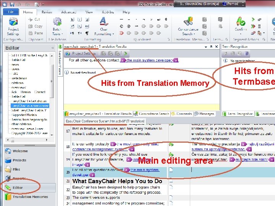Switch to the Advanced ribbon tab

pyautogui.click(x=69, y=12)
